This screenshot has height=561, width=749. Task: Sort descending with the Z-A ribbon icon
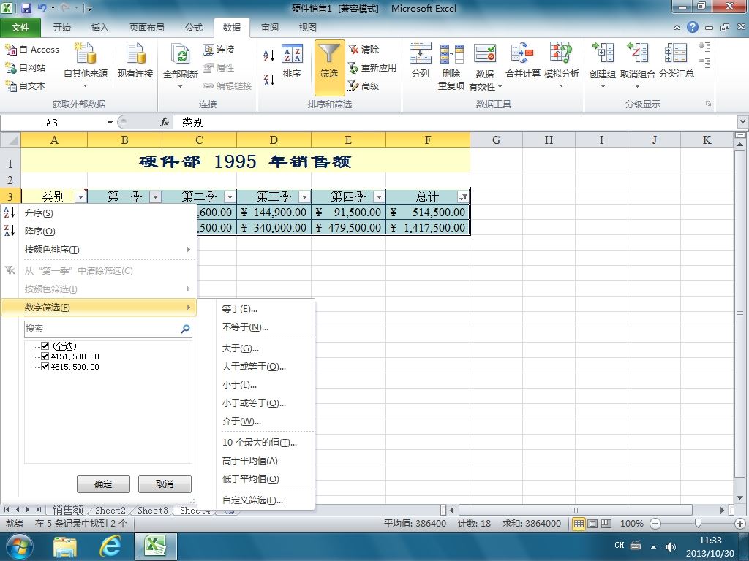pos(269,80)
